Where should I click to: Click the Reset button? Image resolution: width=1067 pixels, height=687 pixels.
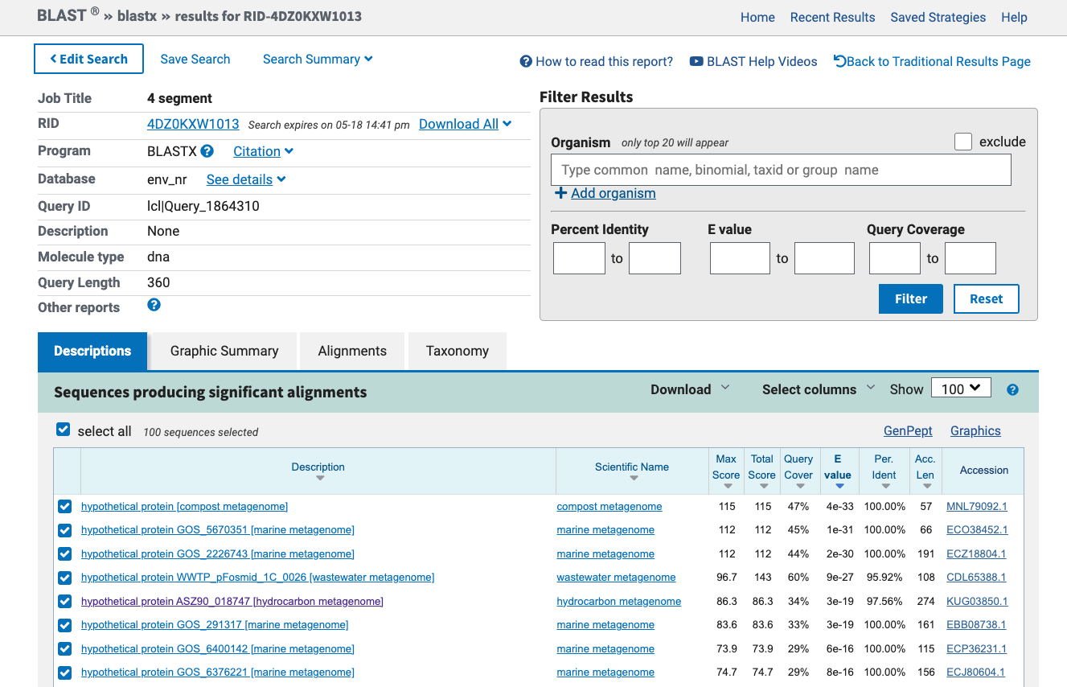coord(987,298)
